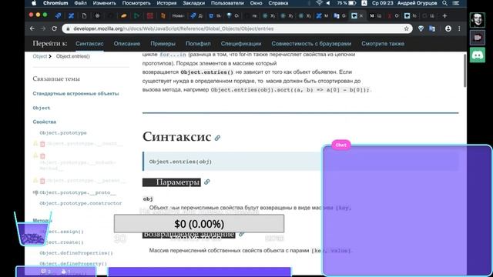This screenshot has height=277, width=493.
Task: Open the Закладки menu
Action: pyautogui.click(x=193, y=3)
